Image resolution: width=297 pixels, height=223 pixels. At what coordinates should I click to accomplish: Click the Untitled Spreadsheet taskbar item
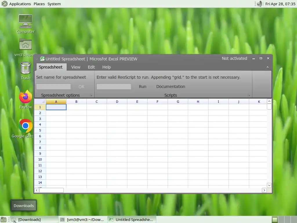pos(132,220)
